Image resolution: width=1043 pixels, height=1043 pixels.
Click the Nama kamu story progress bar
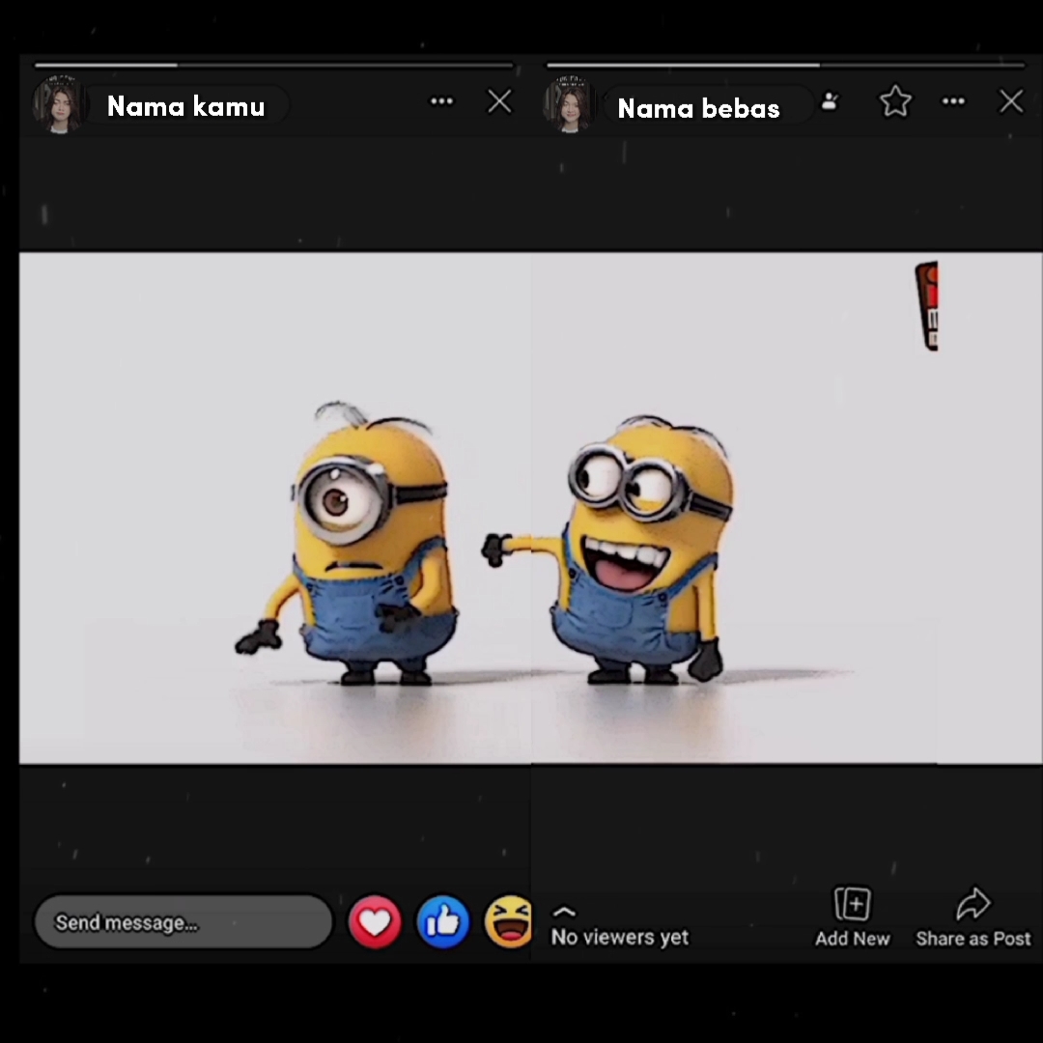point(274,66)
